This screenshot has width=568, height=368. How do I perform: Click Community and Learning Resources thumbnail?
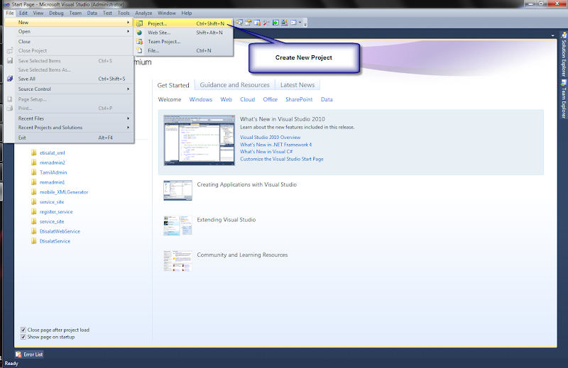click(x=177, y=260)
